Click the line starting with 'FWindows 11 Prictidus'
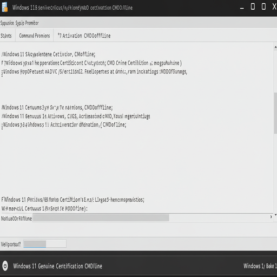Screen dimensions: 277x277 tap(73, 200)
